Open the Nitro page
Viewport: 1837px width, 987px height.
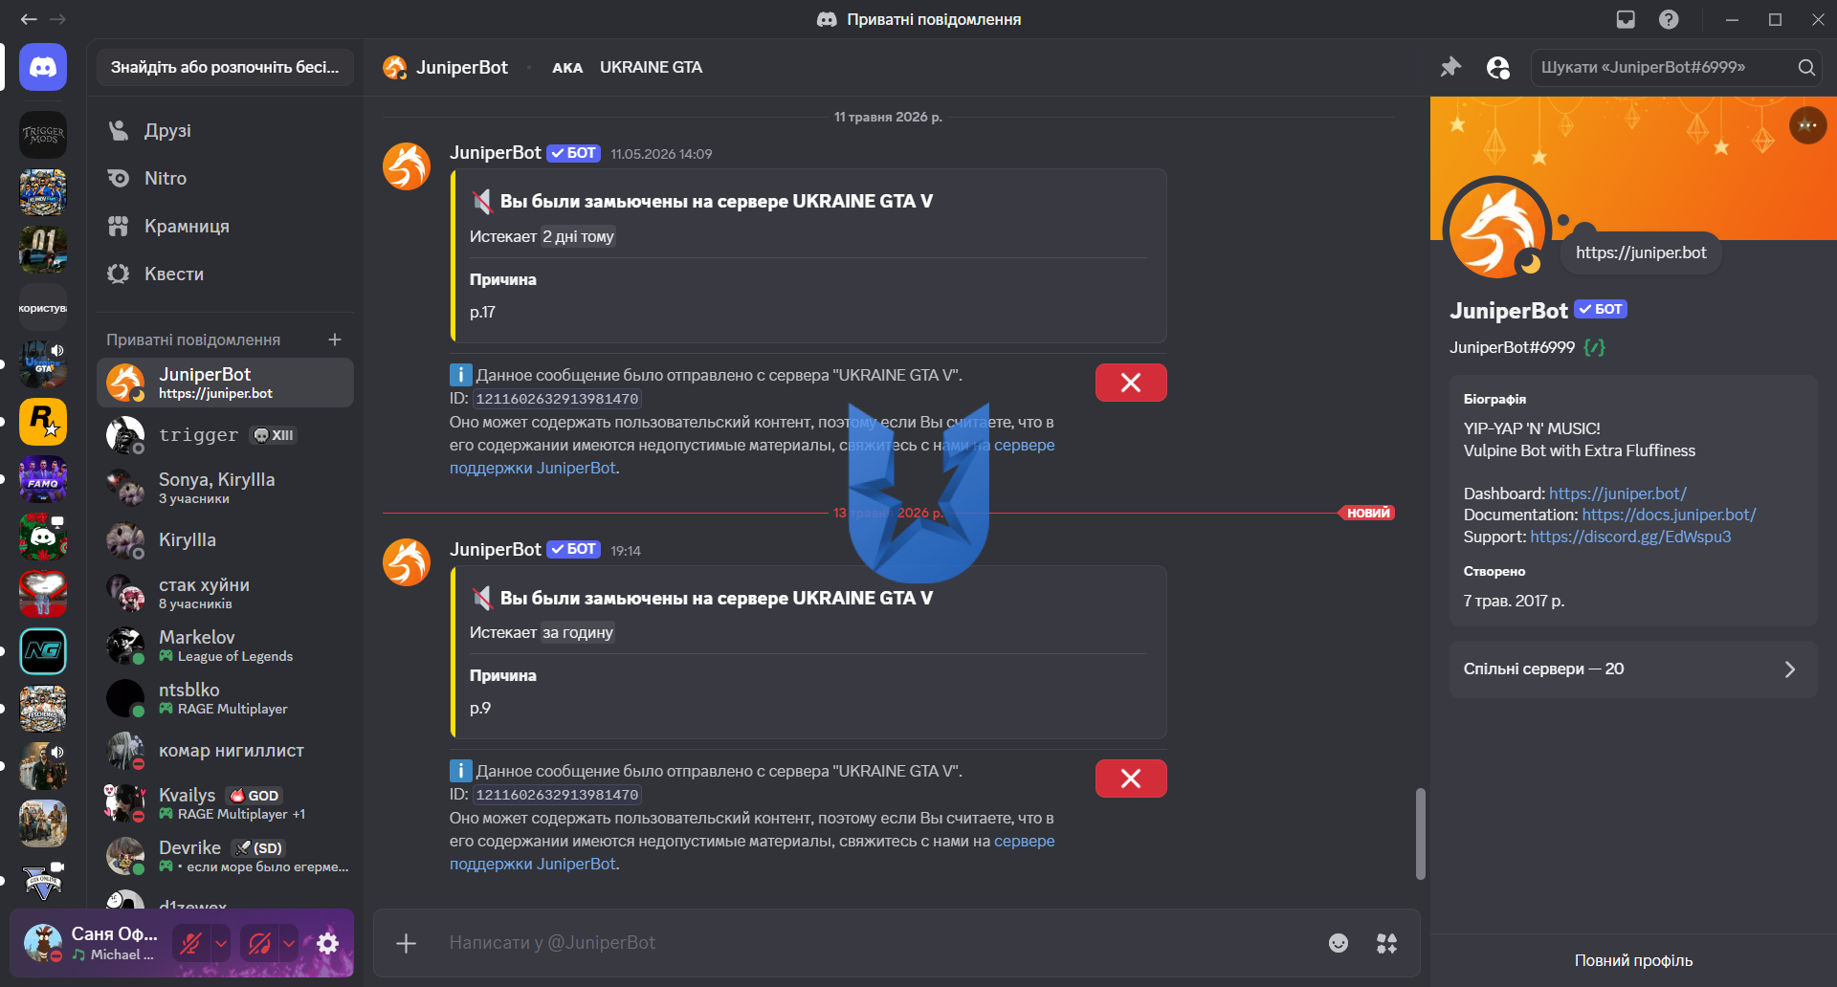click(225, 178)
